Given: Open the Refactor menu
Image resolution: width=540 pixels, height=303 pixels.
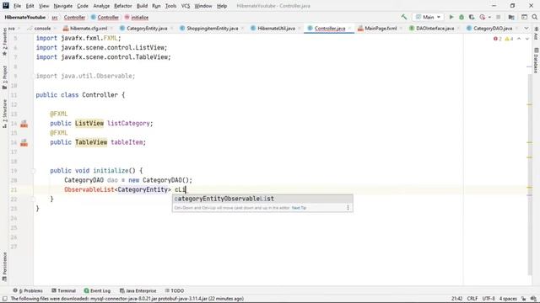Looking at the screenshot, I should (x=122, y=6).
